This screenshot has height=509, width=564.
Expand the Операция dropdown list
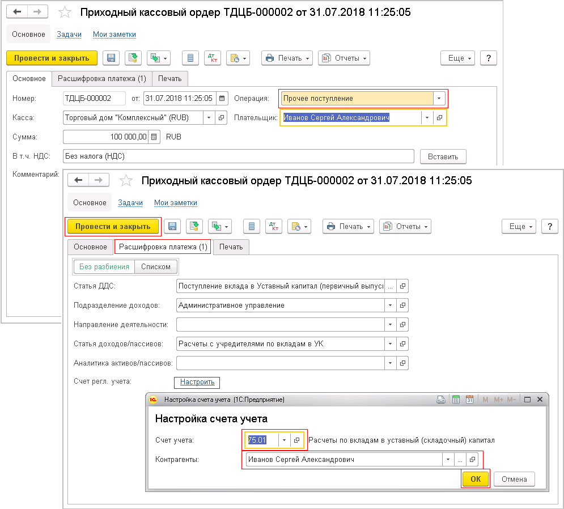pos(439,98)
